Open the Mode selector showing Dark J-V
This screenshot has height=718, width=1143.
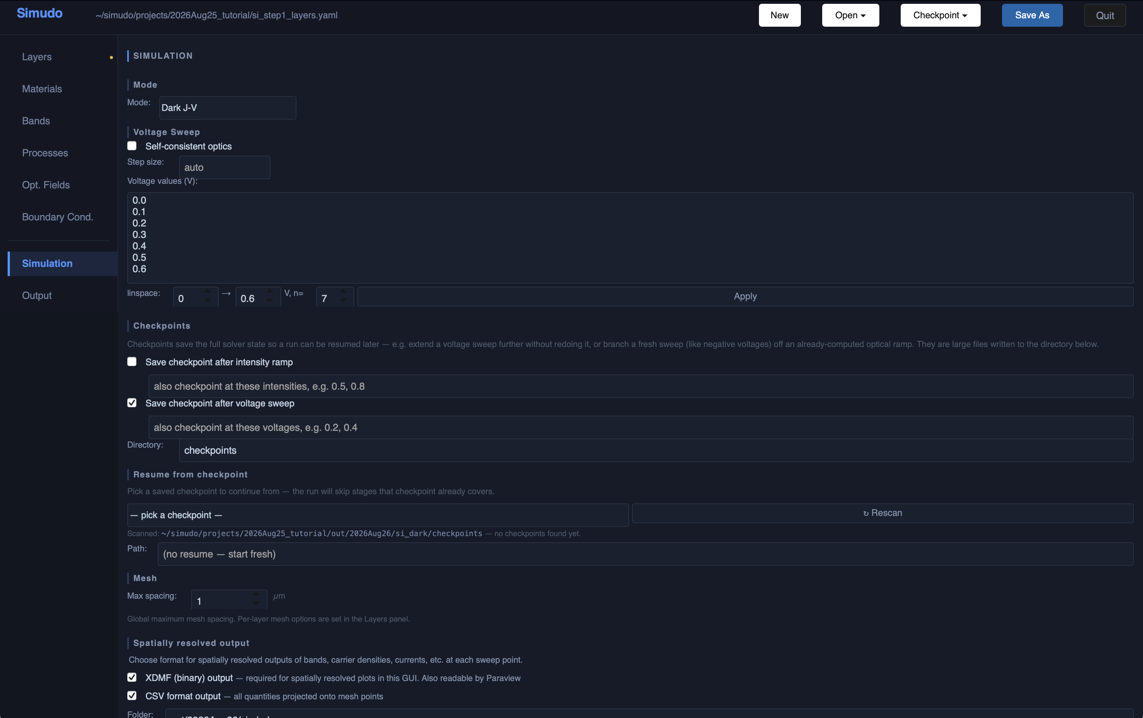[227, 108]
